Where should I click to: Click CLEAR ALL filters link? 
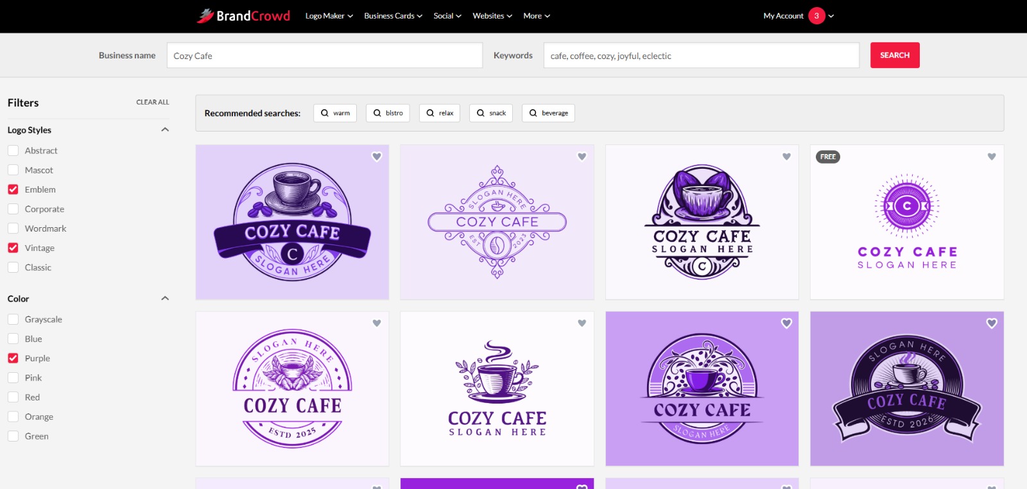[153, 102]
